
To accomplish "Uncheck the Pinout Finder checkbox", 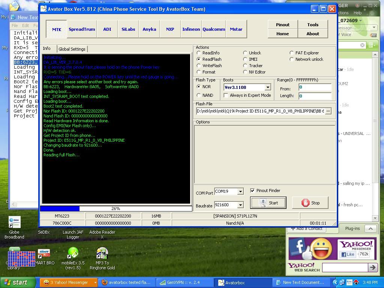I will click(252, 190).
